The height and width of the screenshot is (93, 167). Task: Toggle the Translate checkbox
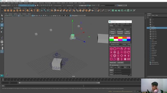point(110,29)
